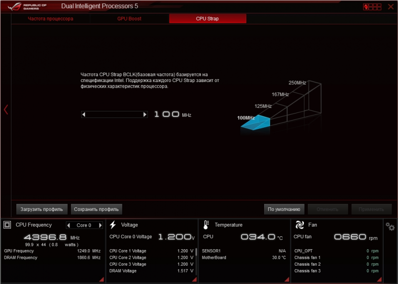Click the ROG Republic of Gamers logo
Viewport: 398px width, 284px height.
[27, 6]
